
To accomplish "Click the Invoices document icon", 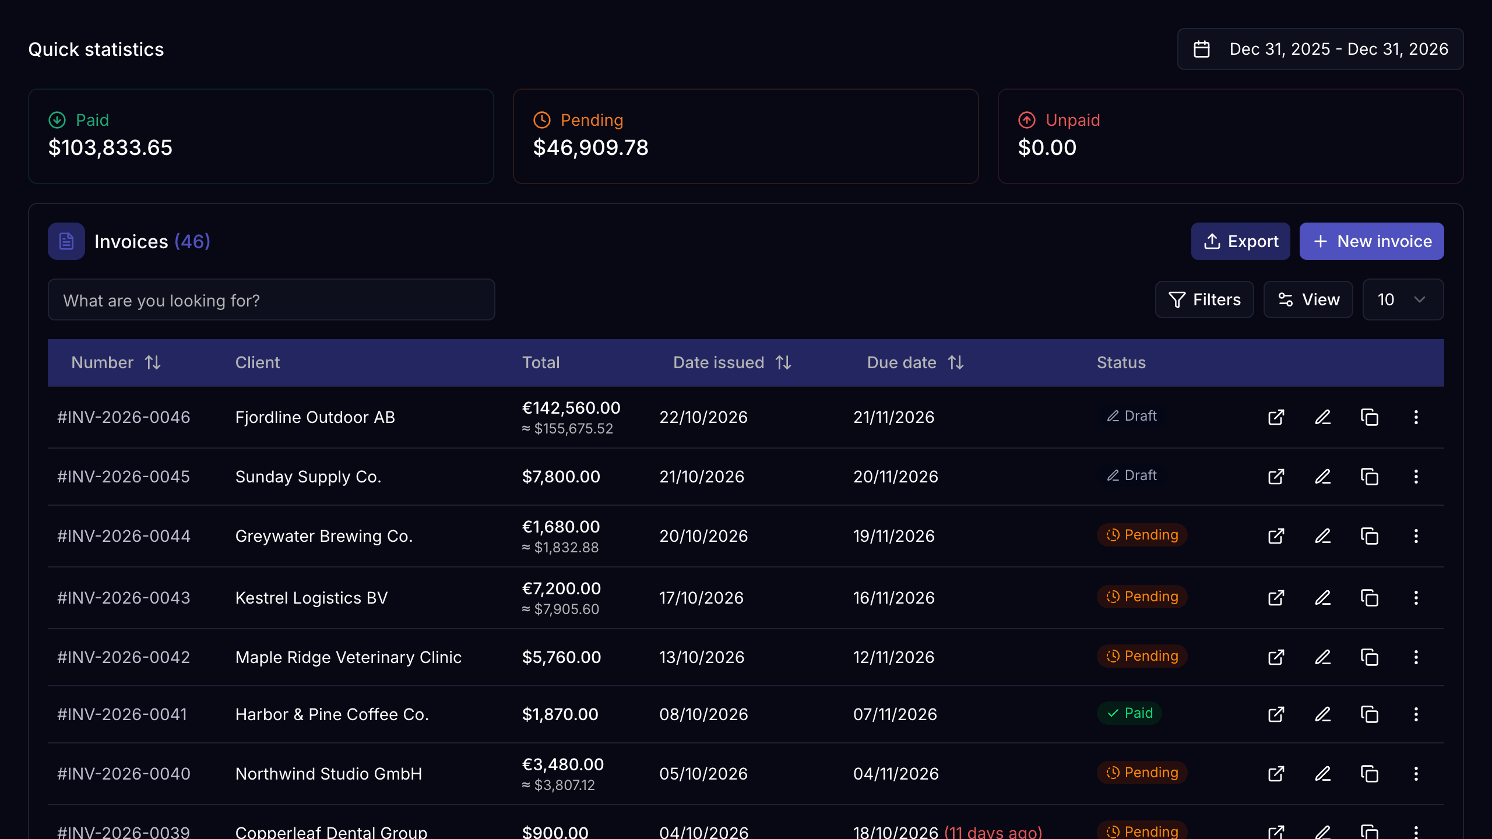I will [66, 241].
